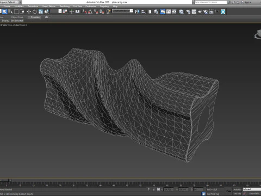This screenshot has height=196, width=261.
Task: Open the Graph Editors menu
Action: (49, 7)
